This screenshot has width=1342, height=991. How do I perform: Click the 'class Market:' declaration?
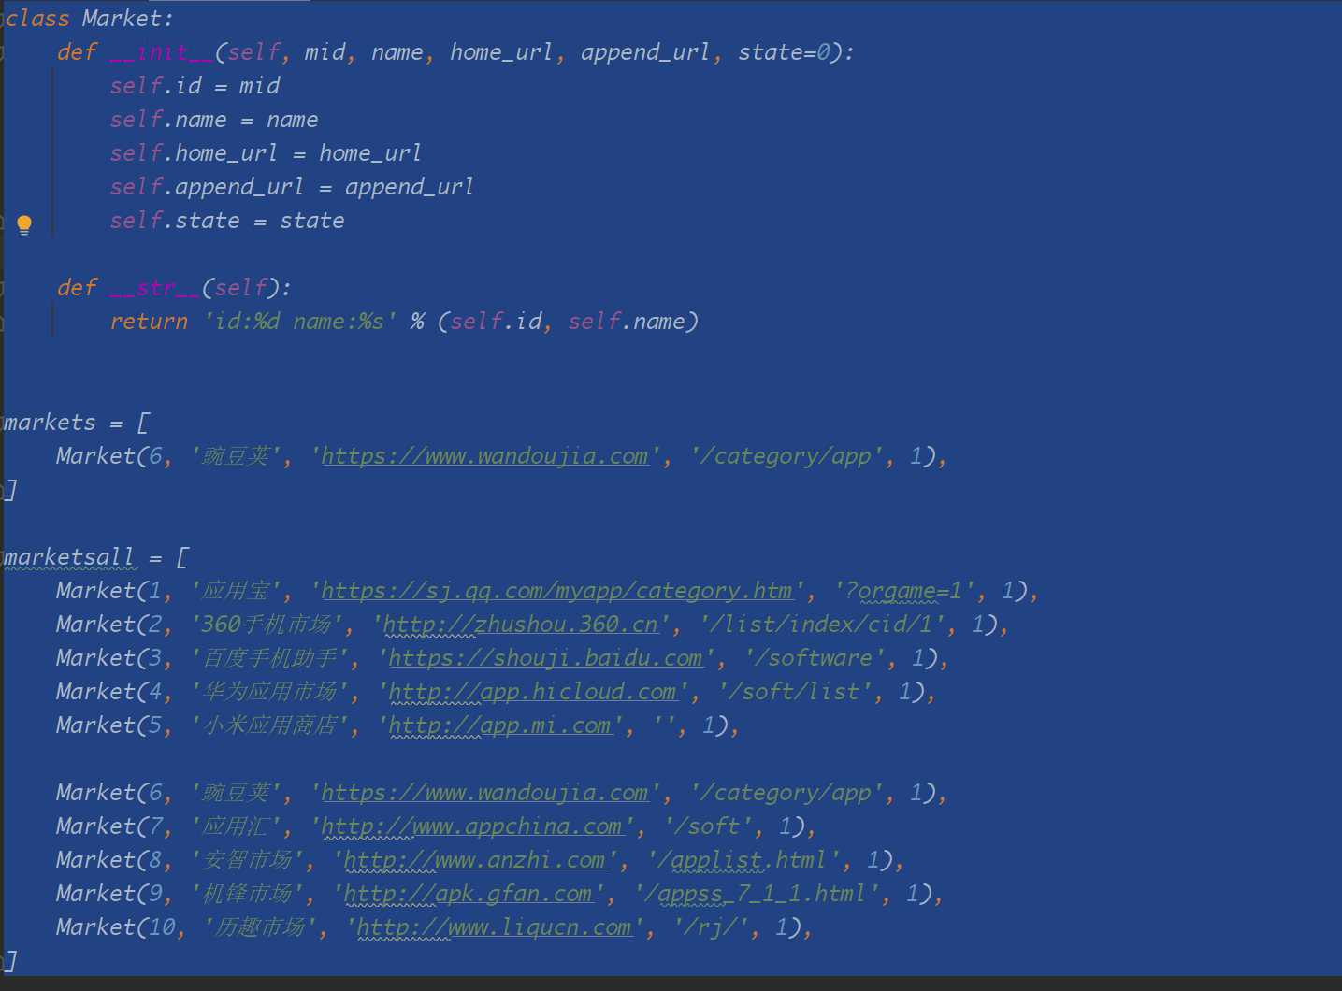point(89,19)
